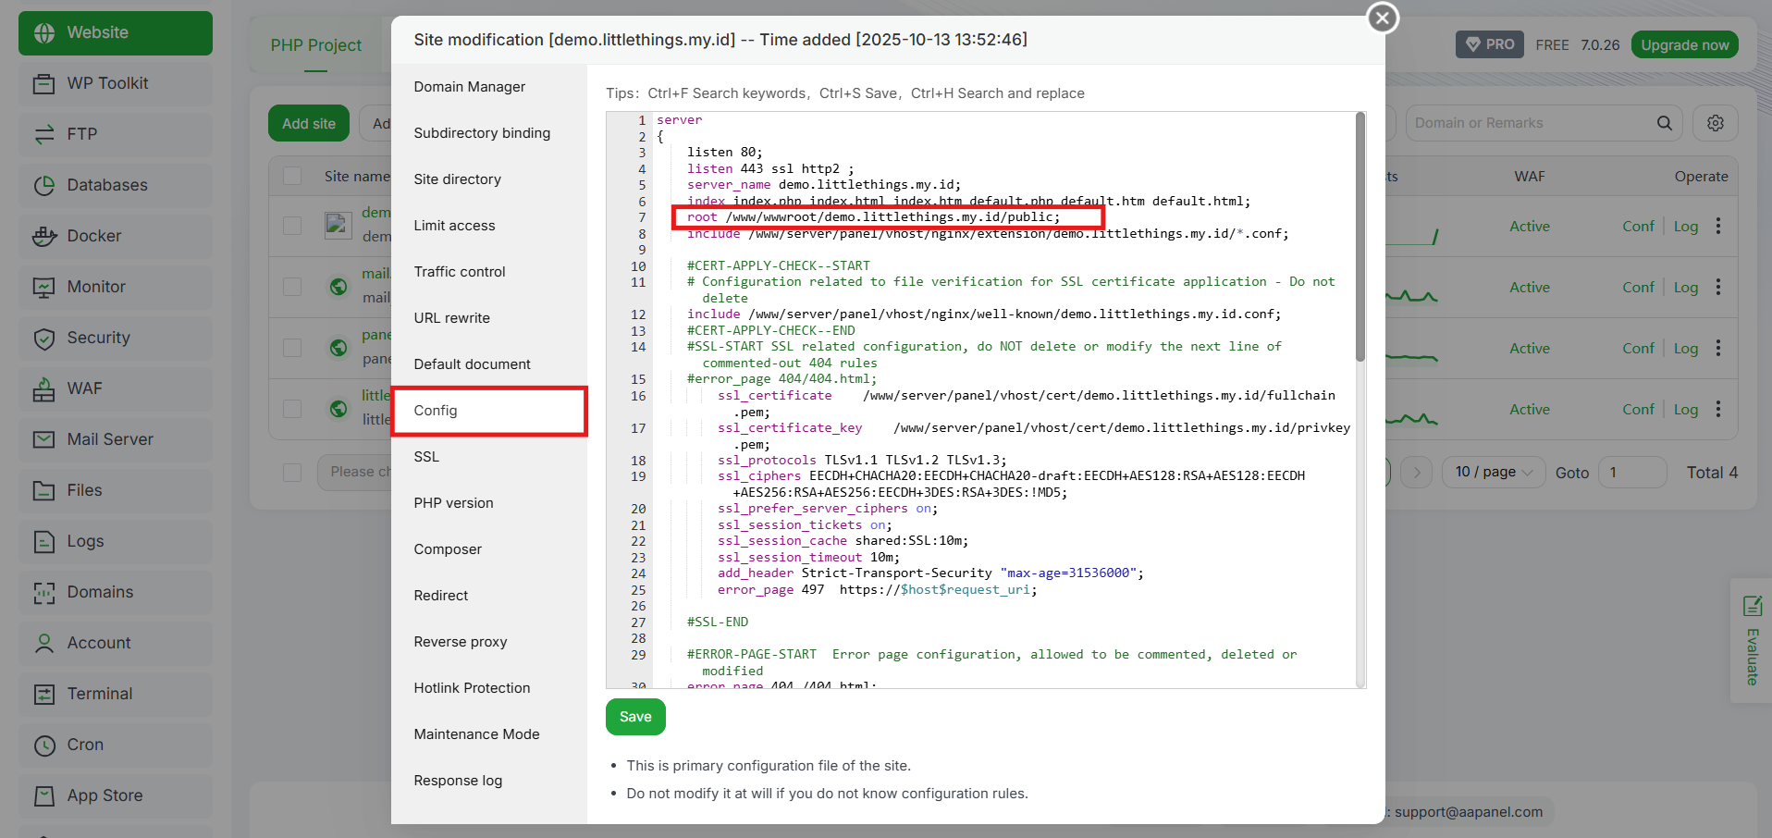The image size is (1772, 838).
Task: Open the 10 / page dropdown
Action: (x=1494, y=472)
